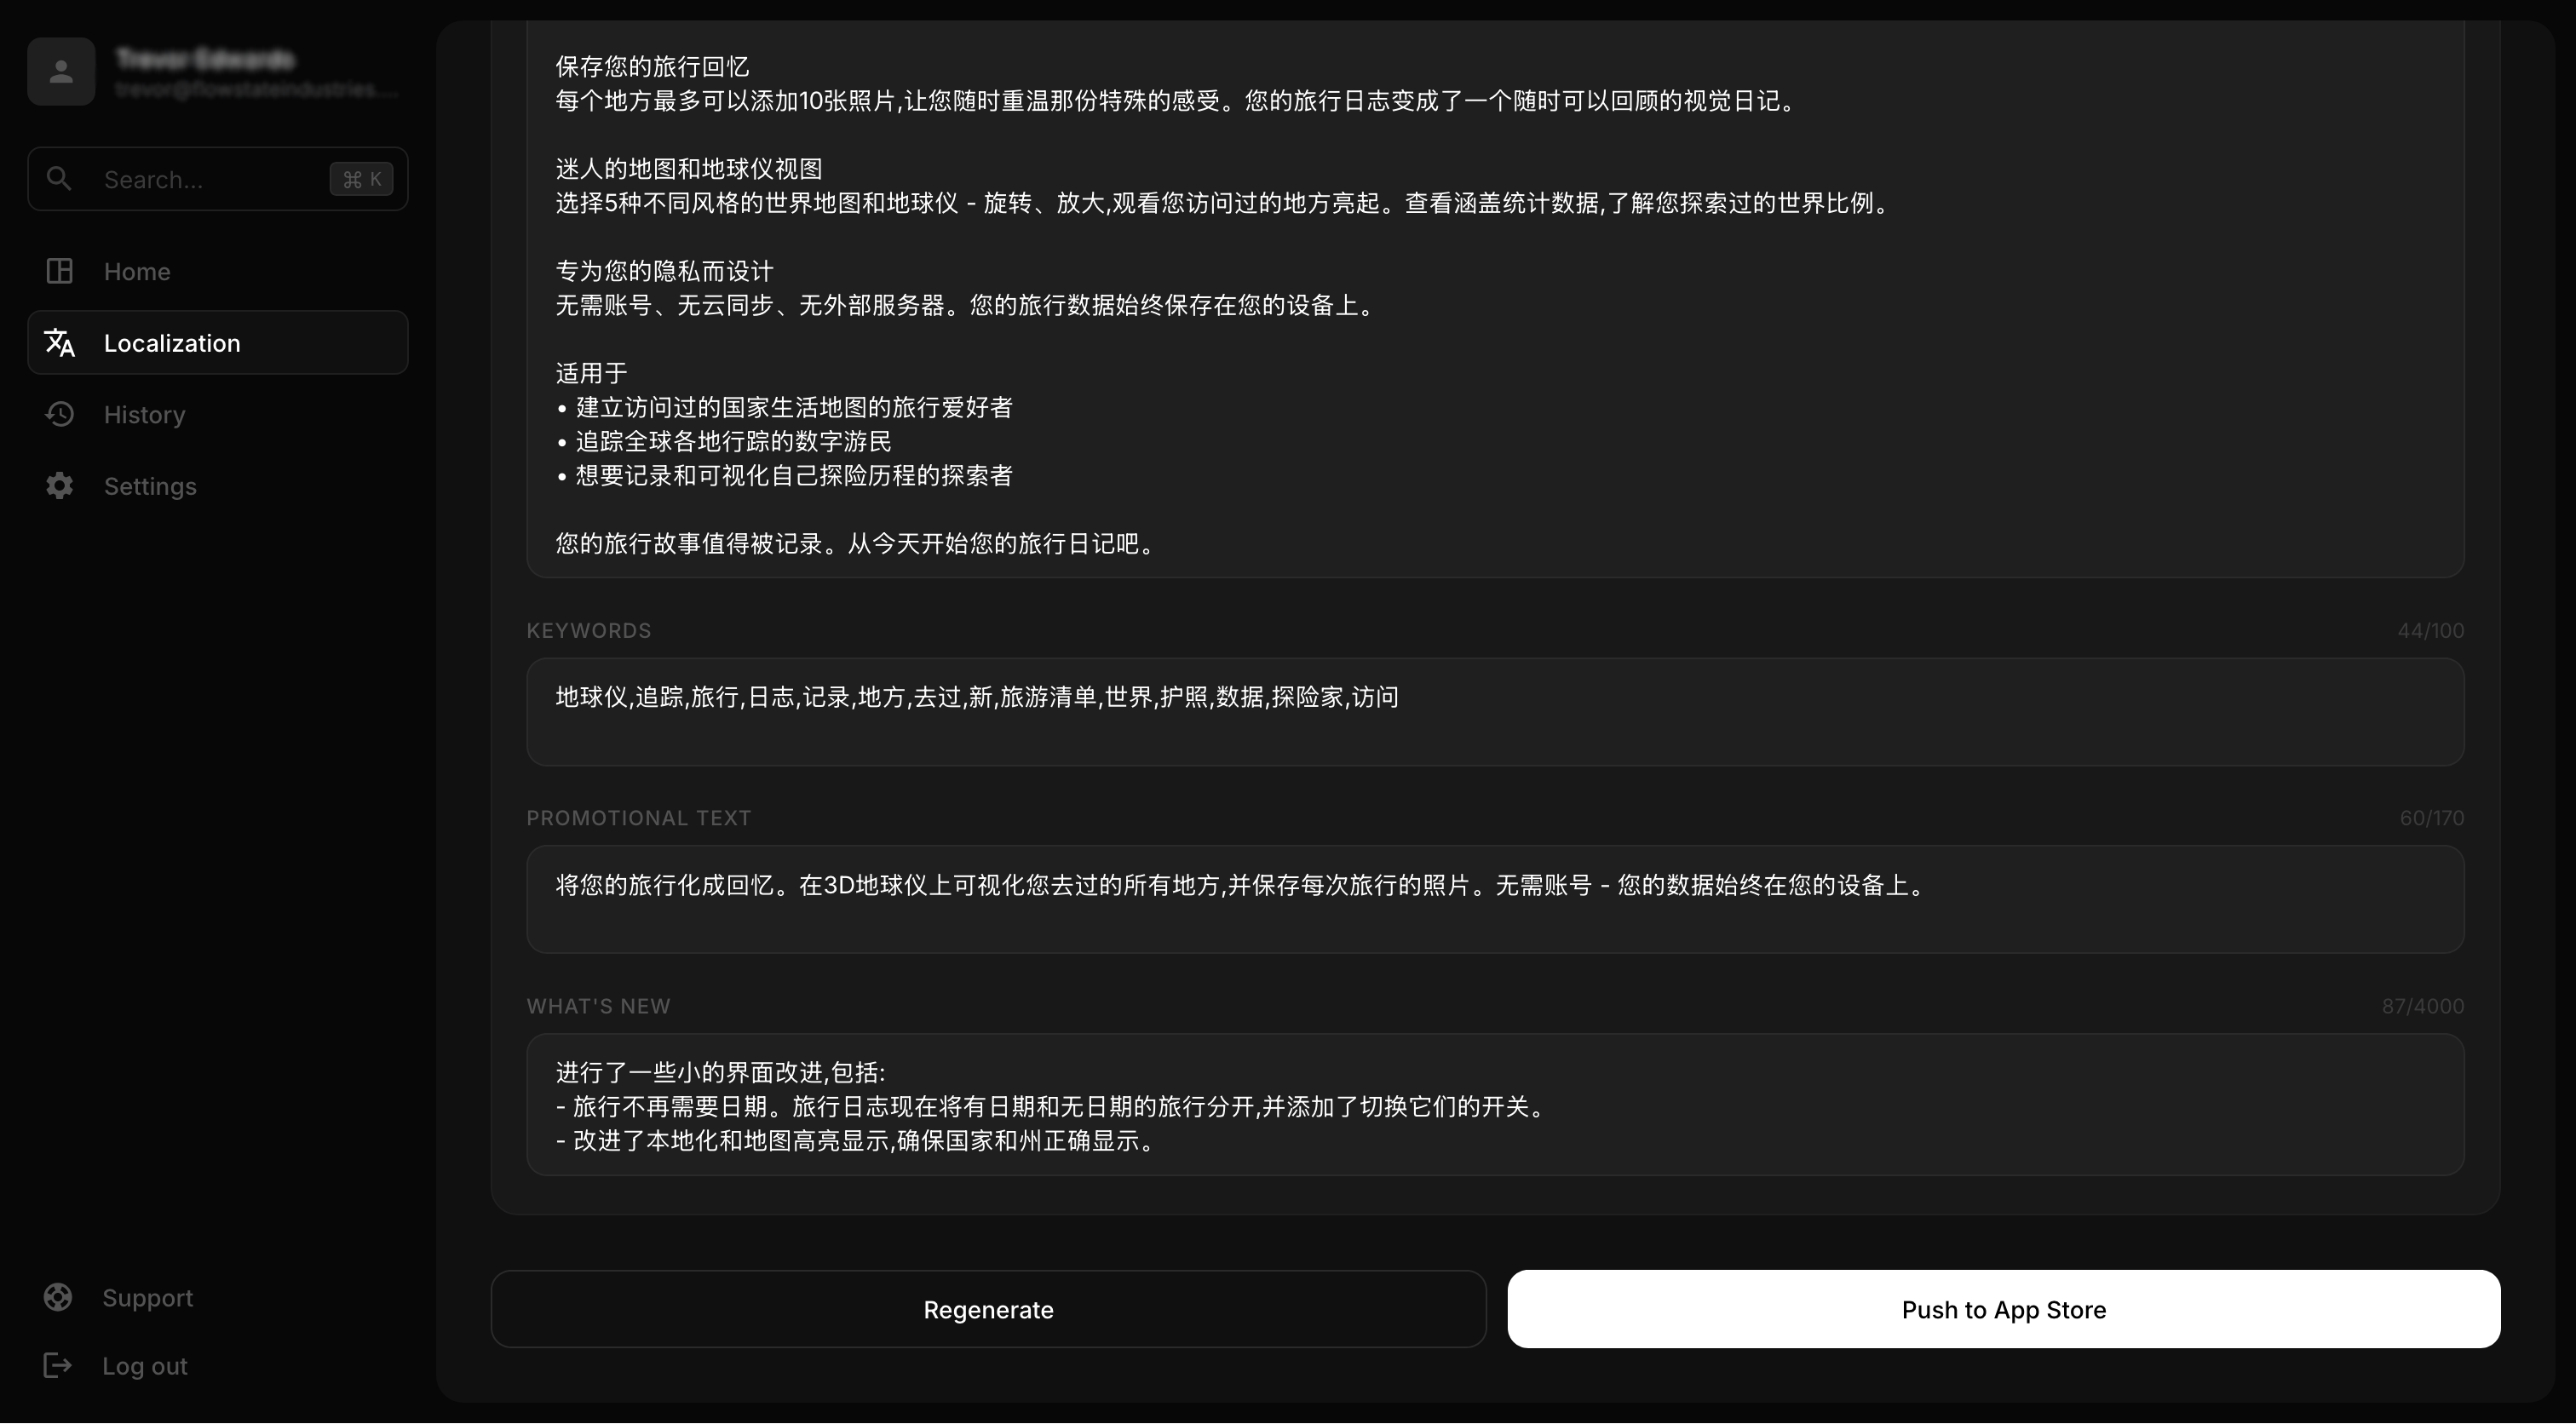Open Support via the globe icon
Viewport: 2576px width, 1424px height.
(58, 1297)
